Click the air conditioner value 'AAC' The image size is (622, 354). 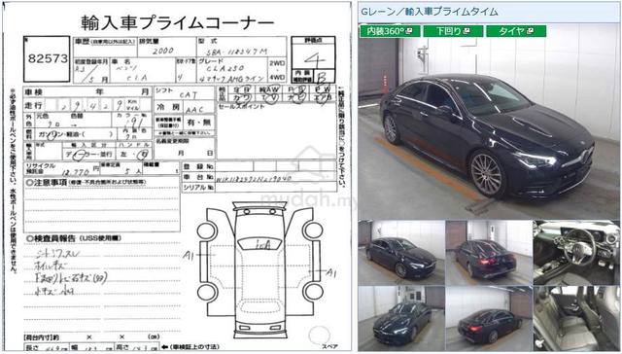pos(194,109)
